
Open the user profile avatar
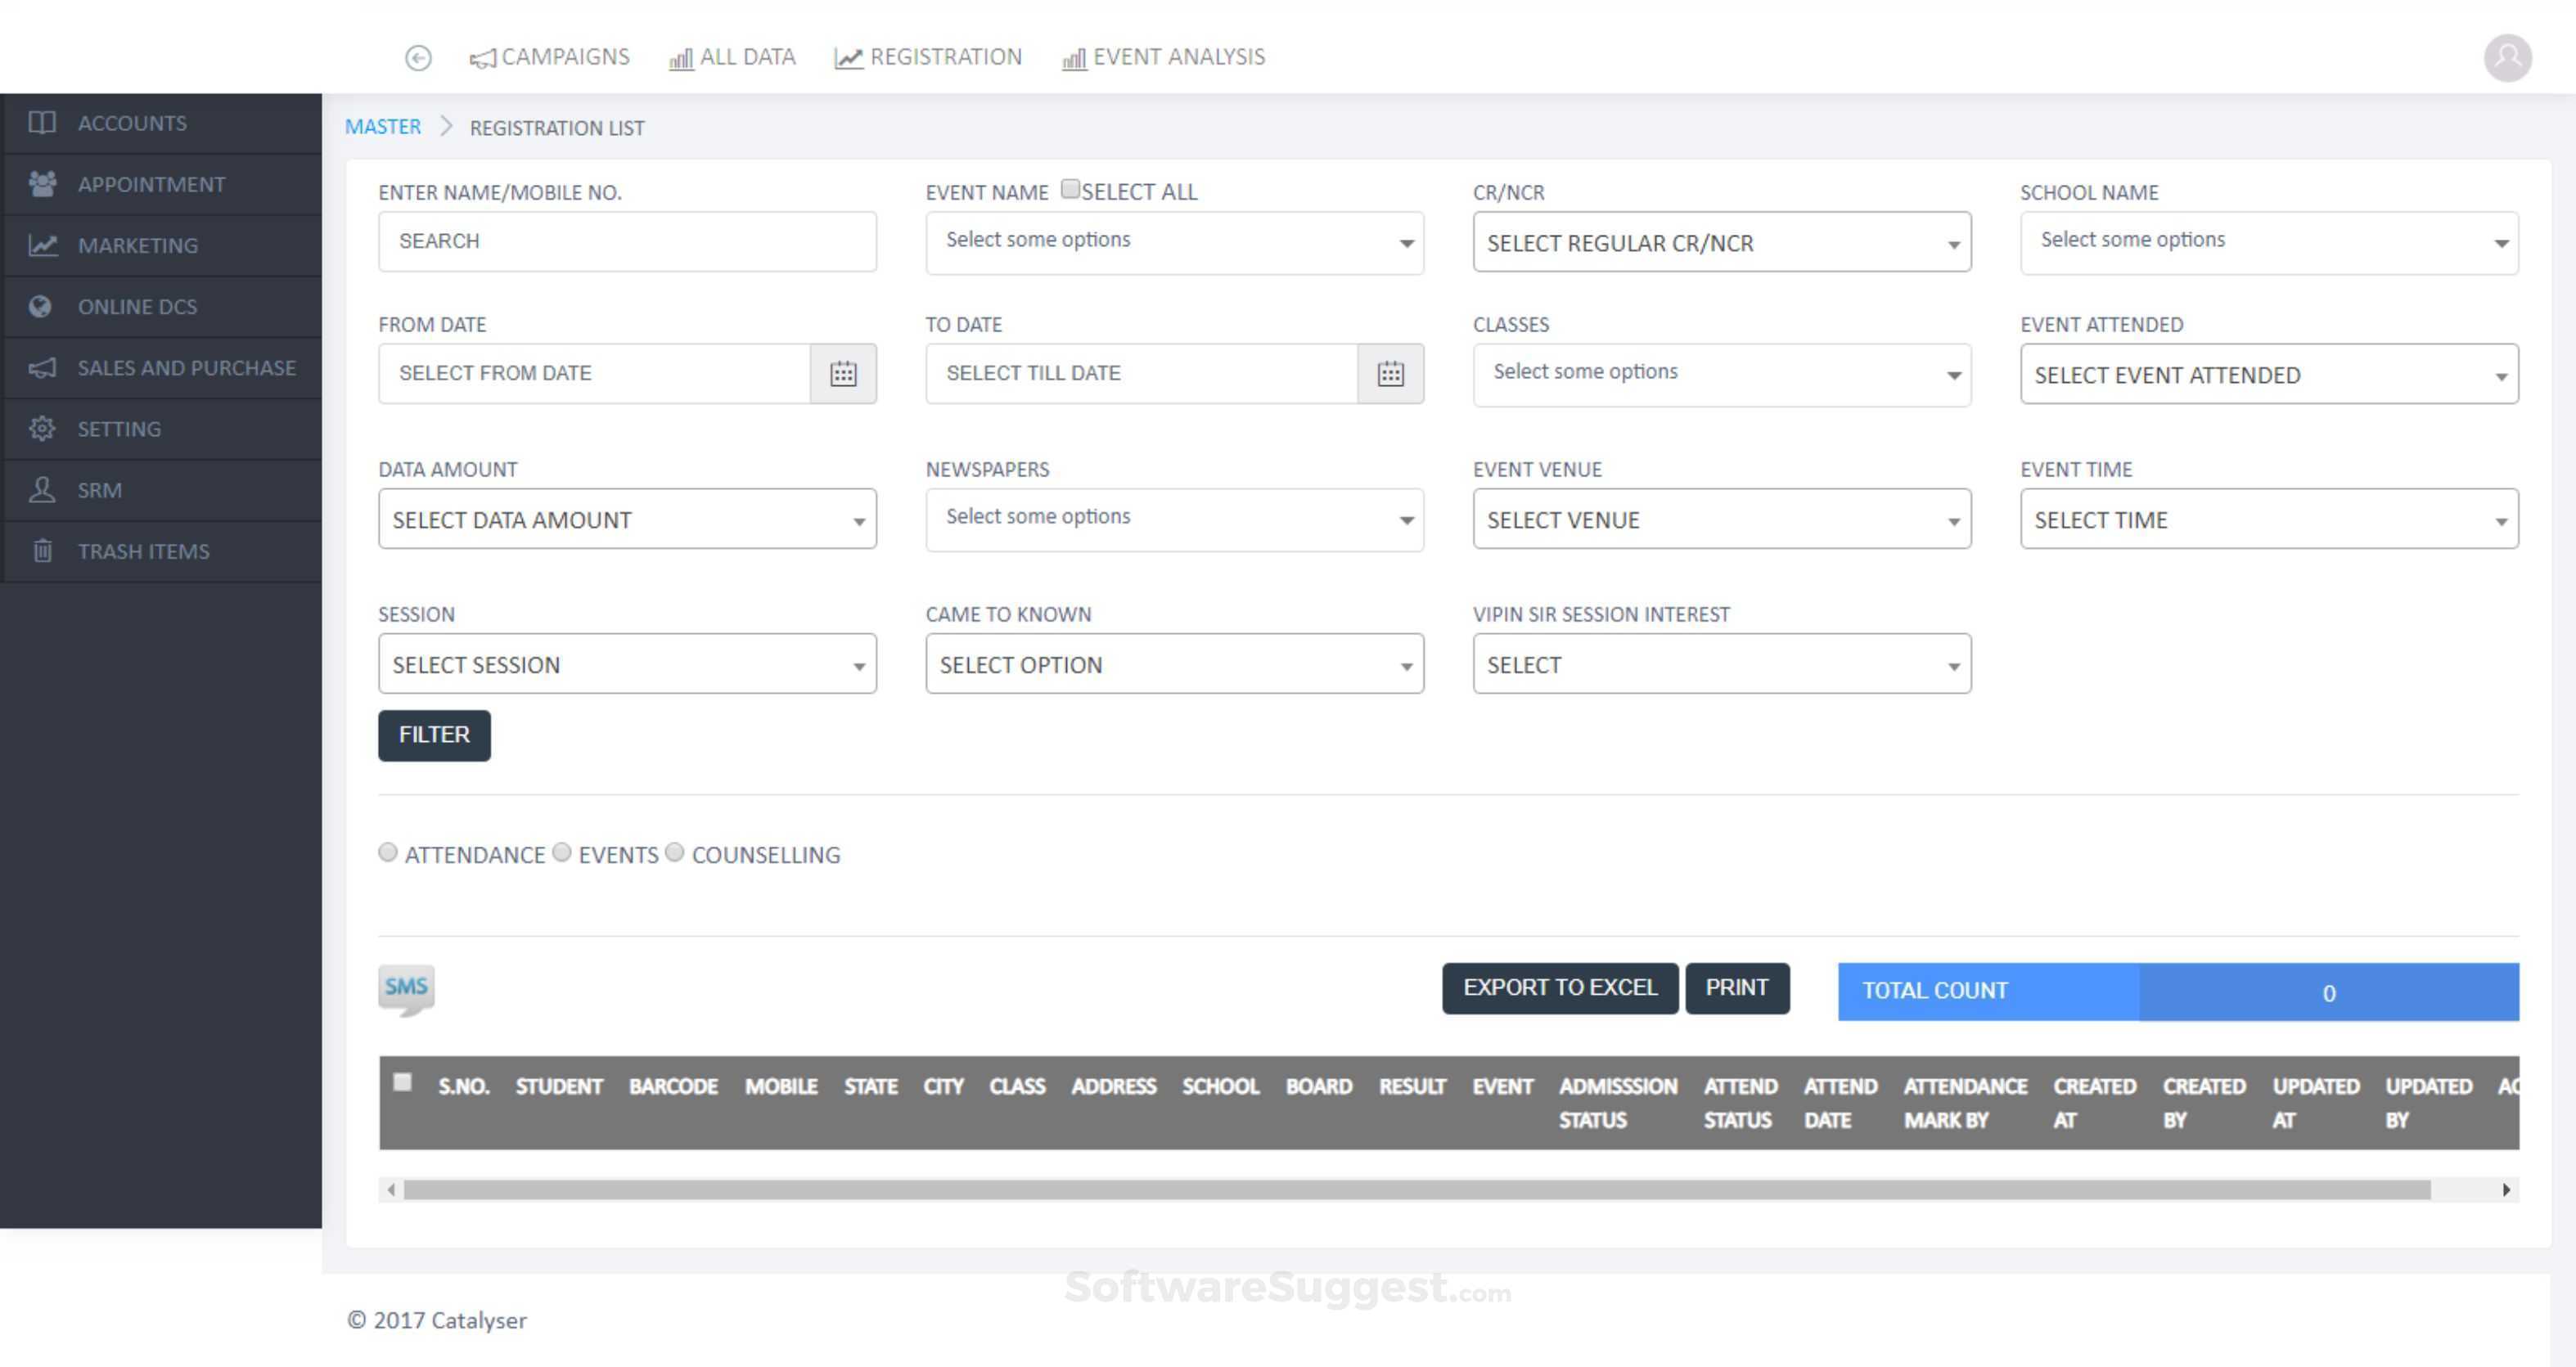click(x=2507, y=58)
